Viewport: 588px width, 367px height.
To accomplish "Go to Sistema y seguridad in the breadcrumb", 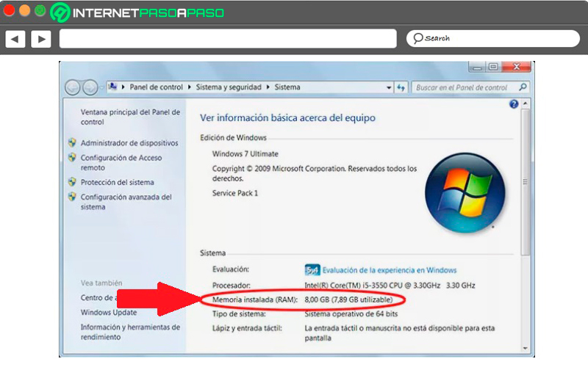I will tap(229, 87).
